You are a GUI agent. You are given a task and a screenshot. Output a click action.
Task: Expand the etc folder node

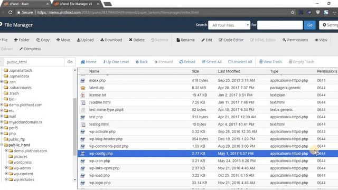pyautogui.click(x=2, y=110)
